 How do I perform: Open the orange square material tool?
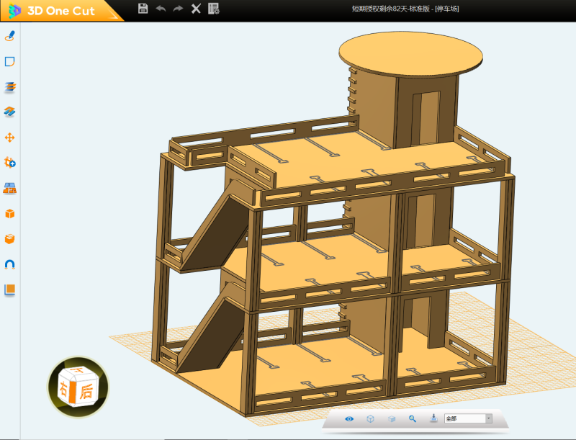(x=10, y=289)
